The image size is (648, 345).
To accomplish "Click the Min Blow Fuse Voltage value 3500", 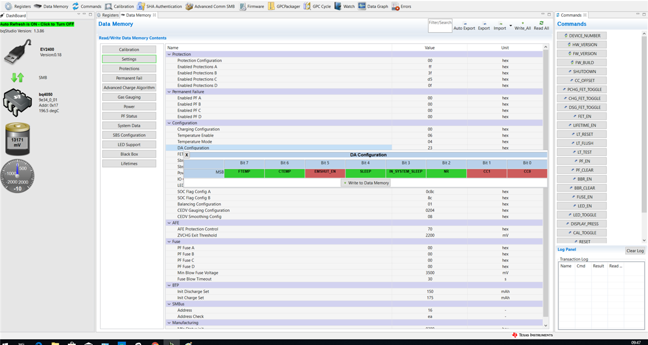I will pyautogui.click(x=430, y=273).
